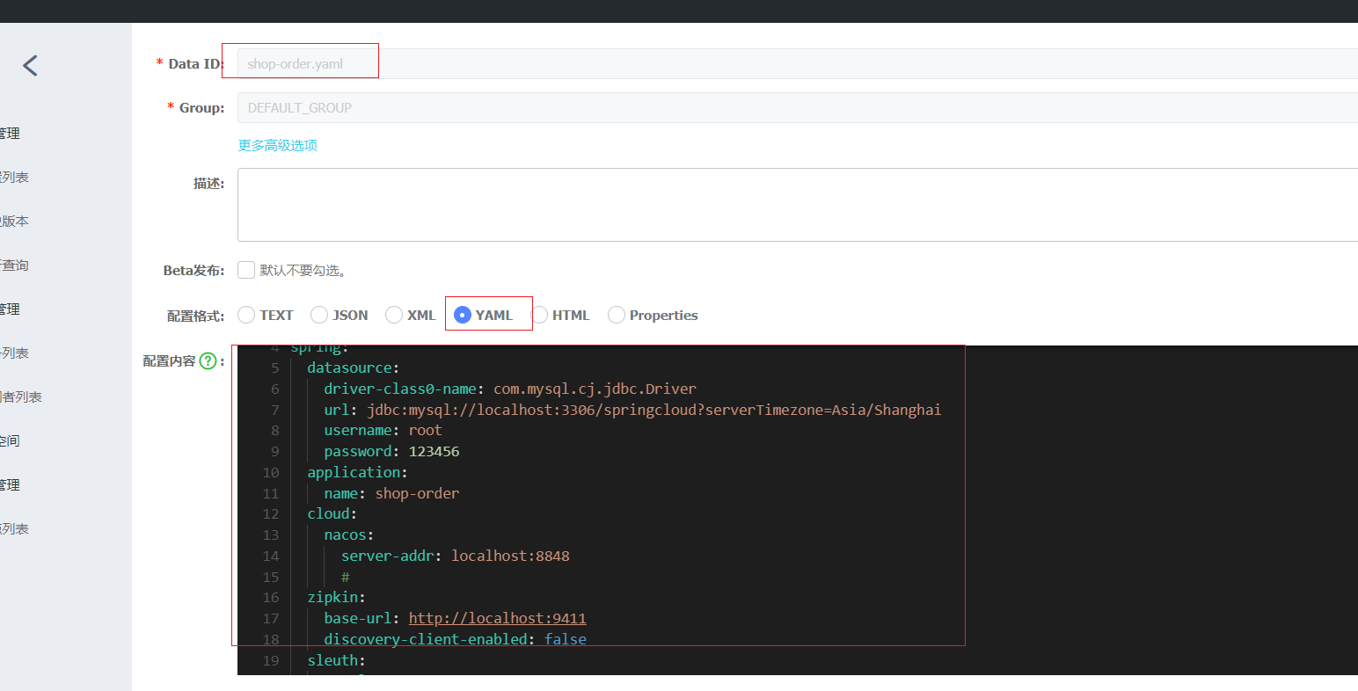Click the 'discovery-client-enabled: false' line
Image resolution: width=1358 pixels, height=691 pixels.
click(x=455, y=639)
